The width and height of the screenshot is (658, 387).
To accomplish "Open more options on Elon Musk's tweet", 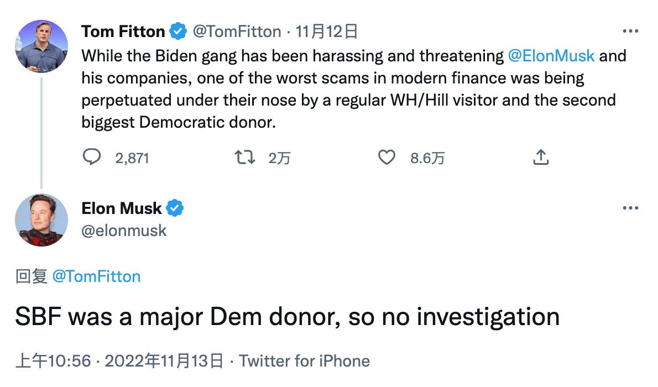I will (x=630, y=208).
